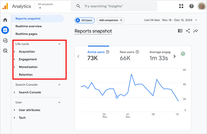Click the All Users segment chip

(84, 20)
